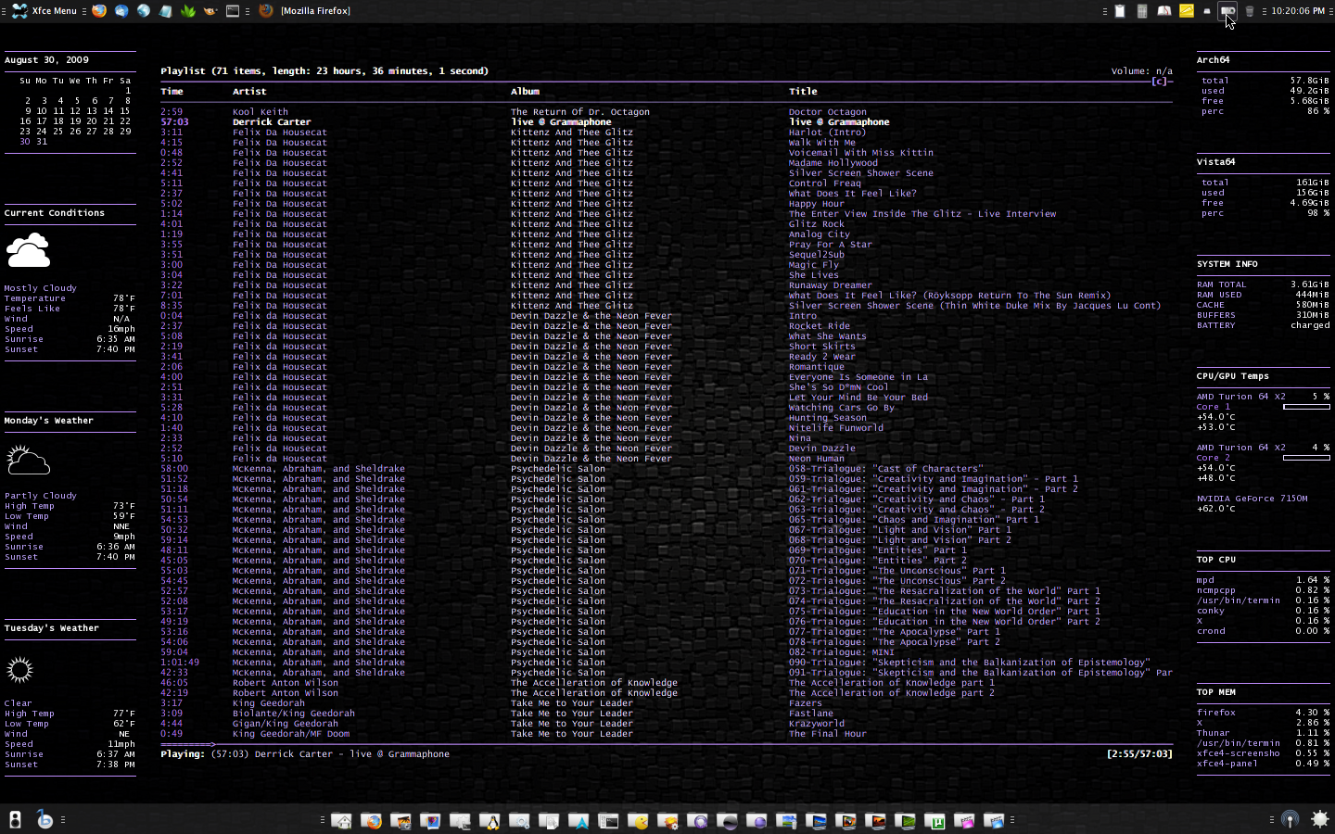Click the Album column header
This screenshot has height=834, width=1335.
[x=525, y=92]
